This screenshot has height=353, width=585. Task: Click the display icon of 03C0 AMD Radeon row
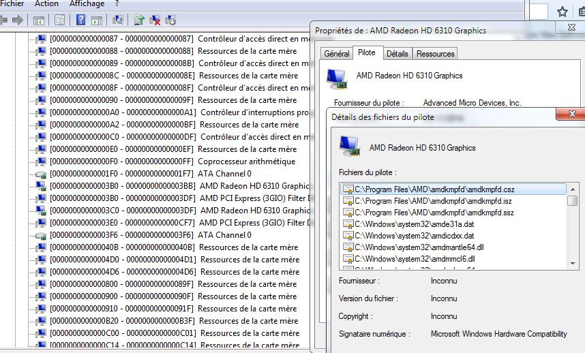click(x=40, y=211)
